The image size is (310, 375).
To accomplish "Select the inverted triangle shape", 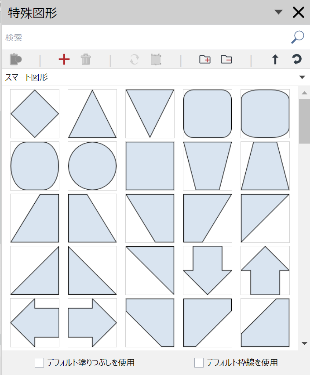I will (150, 114).
